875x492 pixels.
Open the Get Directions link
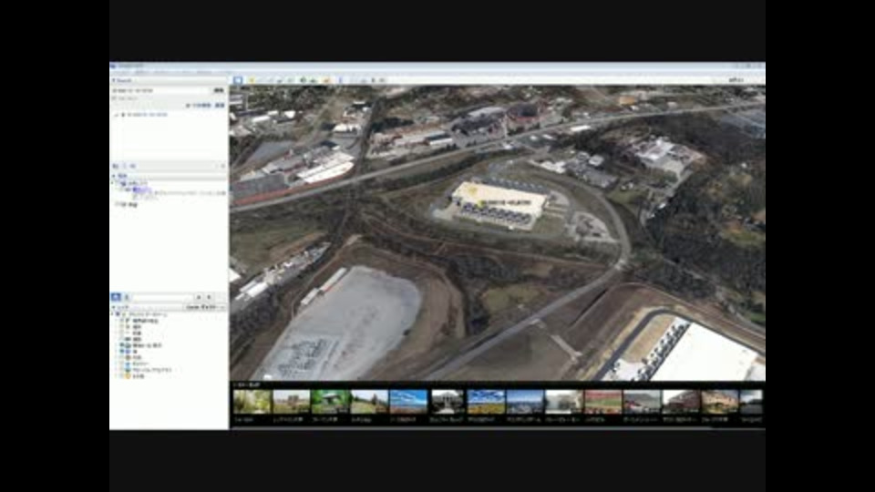[x=201, y=105]
